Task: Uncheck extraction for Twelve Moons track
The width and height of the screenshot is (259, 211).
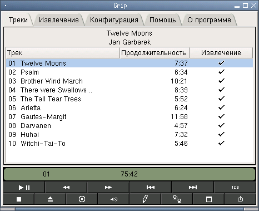Action: pyautogui.click(x=221, y=63)
